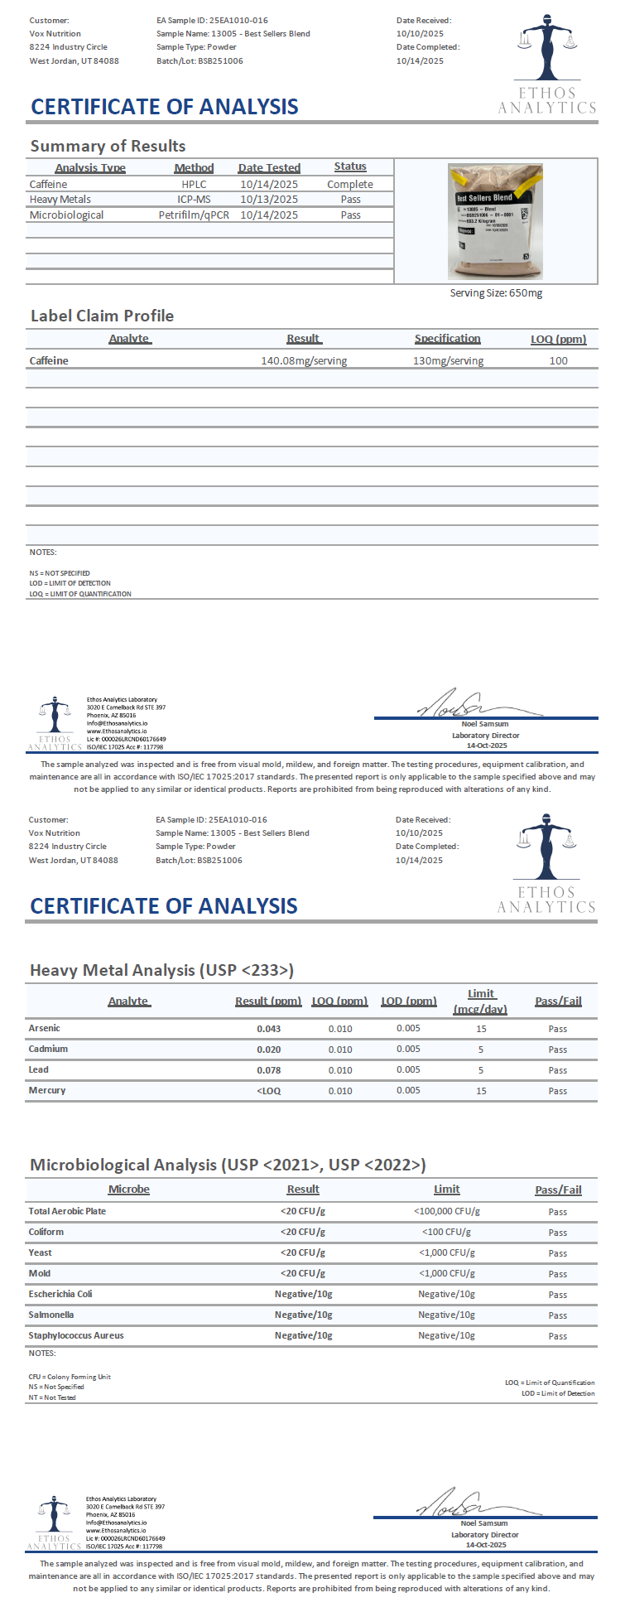Click the 'Serving Size: 650mg' caption
Screen dimensions: 625x1607
coord(496,292)
